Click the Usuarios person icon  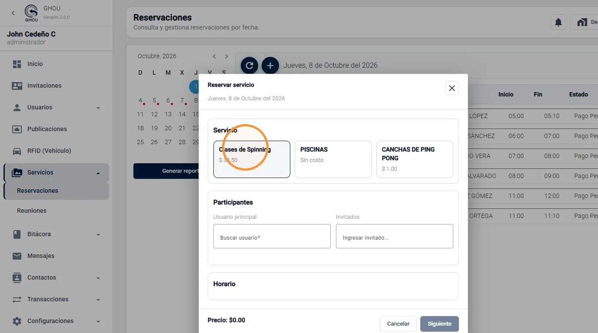(17, 107)
